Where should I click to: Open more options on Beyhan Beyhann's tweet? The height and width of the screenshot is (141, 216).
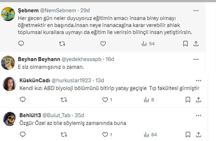pos(196,59)
